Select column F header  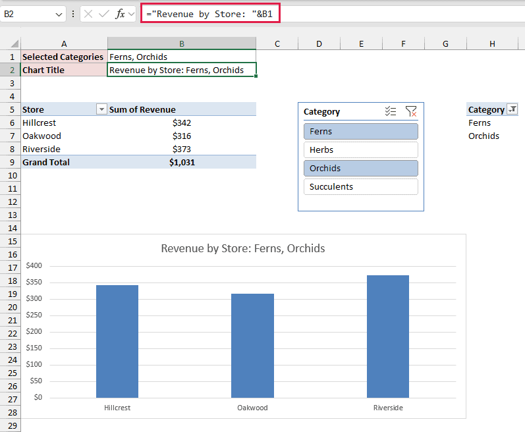point(403,43)
